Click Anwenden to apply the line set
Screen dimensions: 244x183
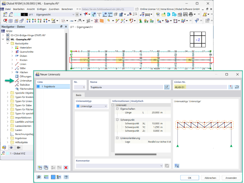(x=231, y=178)
